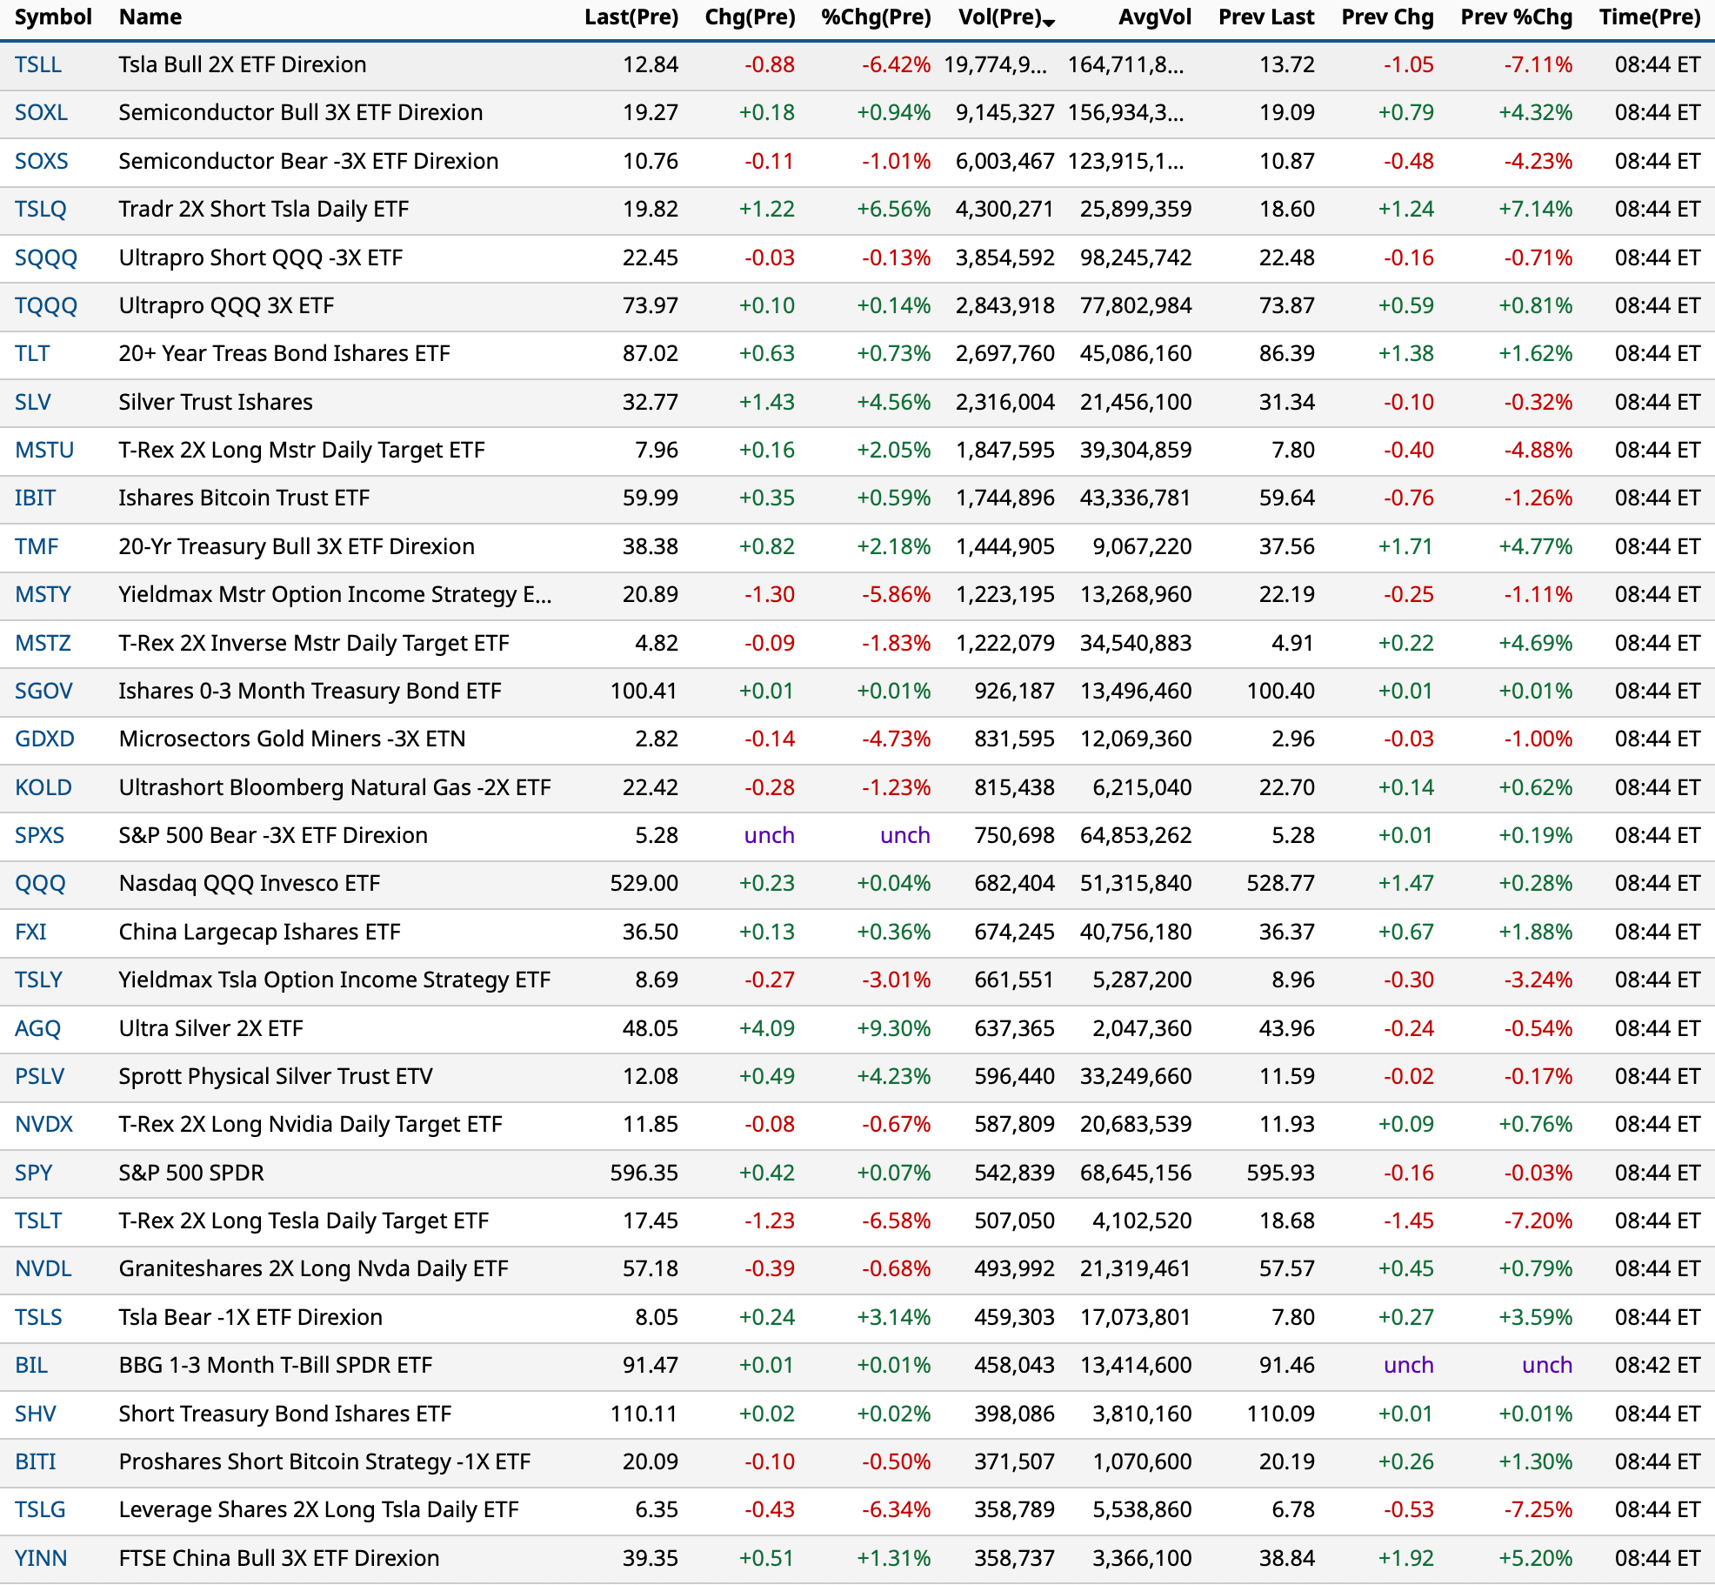The width and height of the screenshot is (1715, 1585).
Task: Open the SPY symbol link
Action: pyautogui.click(x=33, y=1174)
